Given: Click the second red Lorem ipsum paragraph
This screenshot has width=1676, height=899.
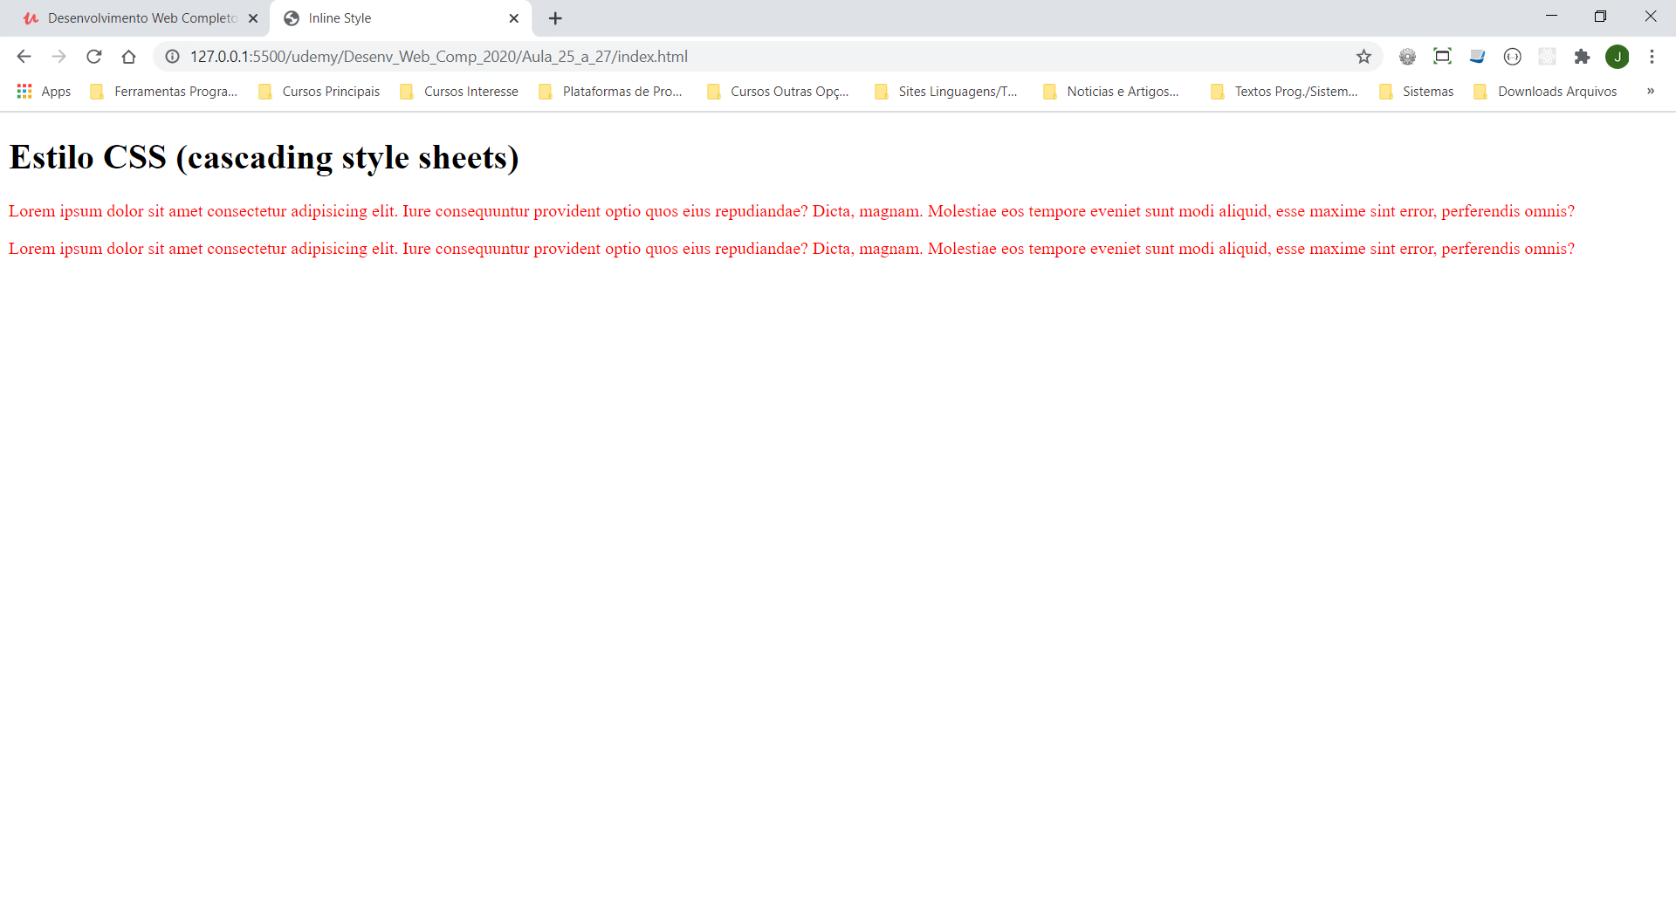Looking at the screenshot, I should click(792, 249).
